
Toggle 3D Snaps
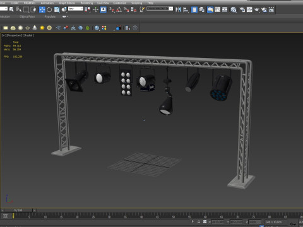point(112,9)
